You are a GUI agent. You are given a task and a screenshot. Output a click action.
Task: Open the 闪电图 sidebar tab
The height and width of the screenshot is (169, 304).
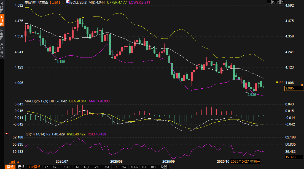pyautogui.click(x=2, y=34)
